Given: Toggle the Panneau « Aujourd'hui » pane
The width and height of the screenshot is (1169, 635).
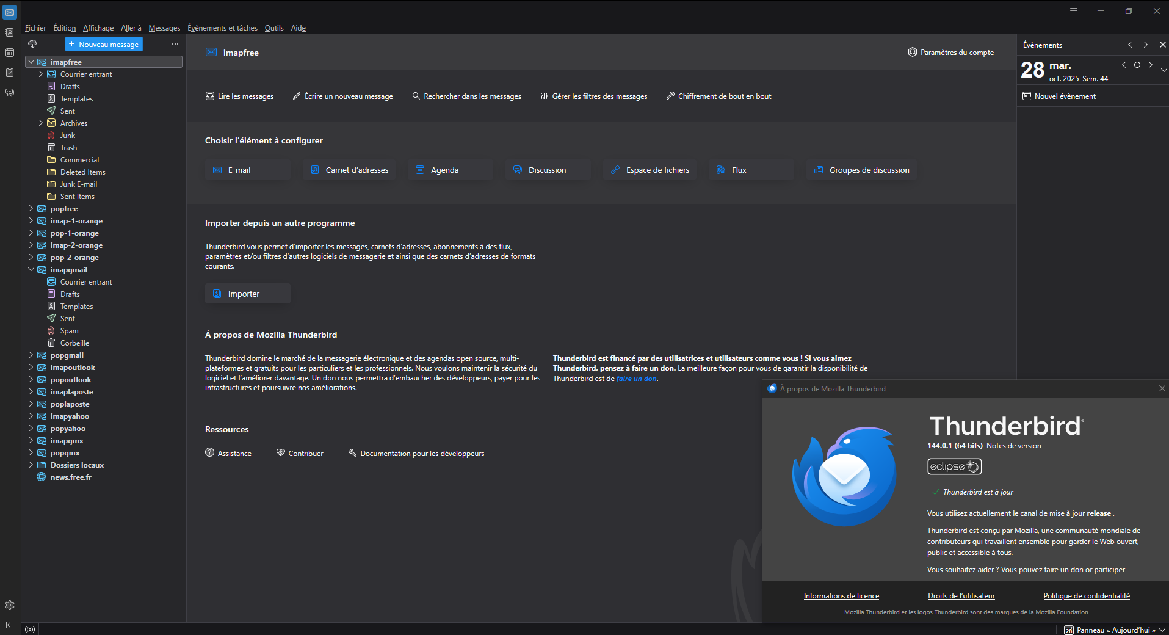Looking at the screenshot, I should pos(1110,630).
